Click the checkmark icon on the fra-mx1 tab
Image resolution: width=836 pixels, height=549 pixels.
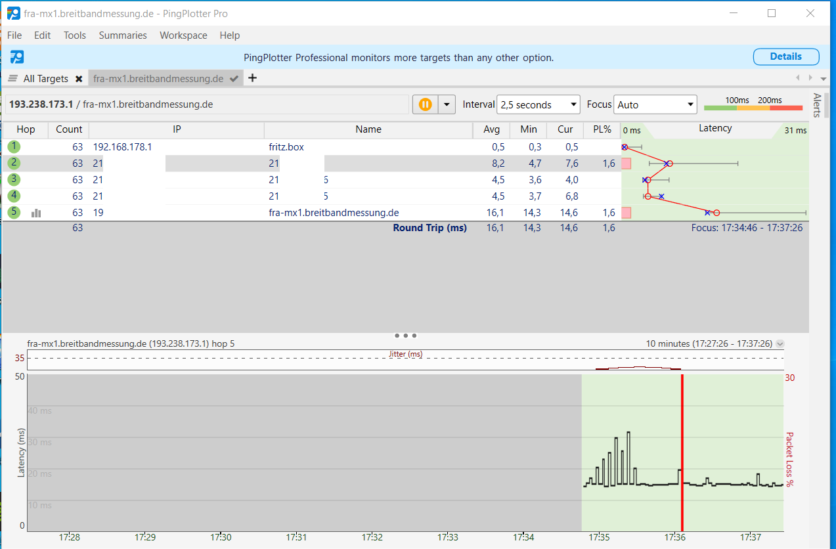coord(234,79)
